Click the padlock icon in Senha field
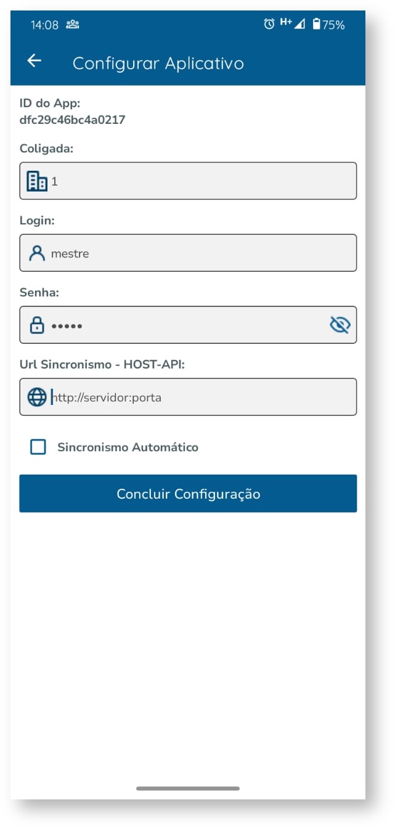The height and width of the screenshot is (829, 395). [x=37, y=325]
